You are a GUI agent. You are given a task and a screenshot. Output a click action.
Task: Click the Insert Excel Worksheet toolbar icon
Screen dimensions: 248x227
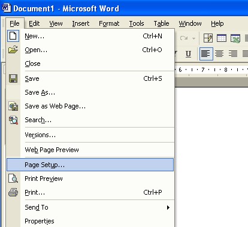(235, 38)
